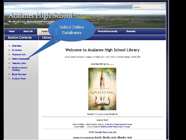Click the Library Hours text line
The width and height of the screenshot is (186, 140).
[103, 57]
